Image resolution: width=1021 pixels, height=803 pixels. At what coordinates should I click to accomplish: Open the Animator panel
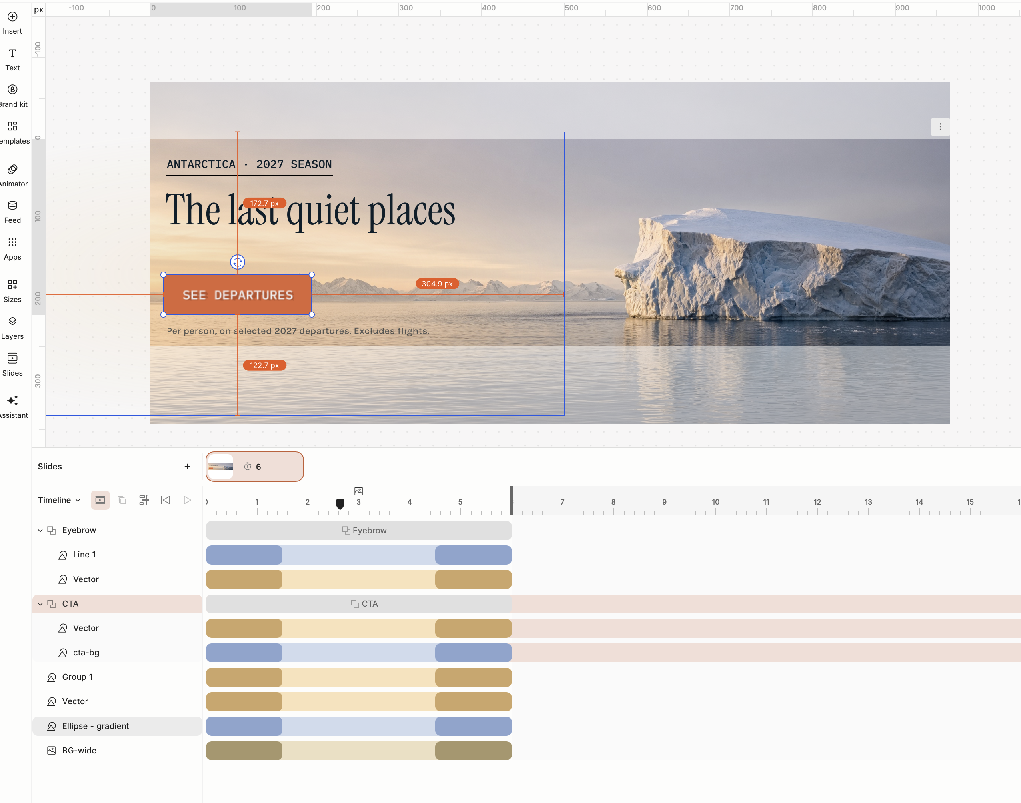point(13,176)
